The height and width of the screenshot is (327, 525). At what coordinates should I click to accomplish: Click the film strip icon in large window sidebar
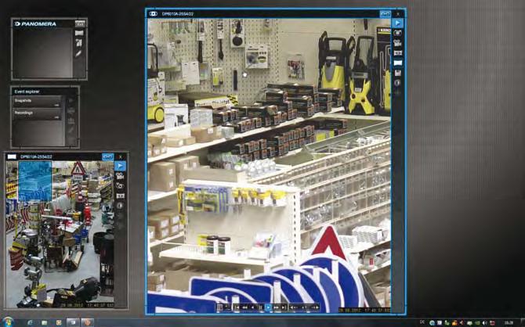pyautogui.click(x=397, y=53)
